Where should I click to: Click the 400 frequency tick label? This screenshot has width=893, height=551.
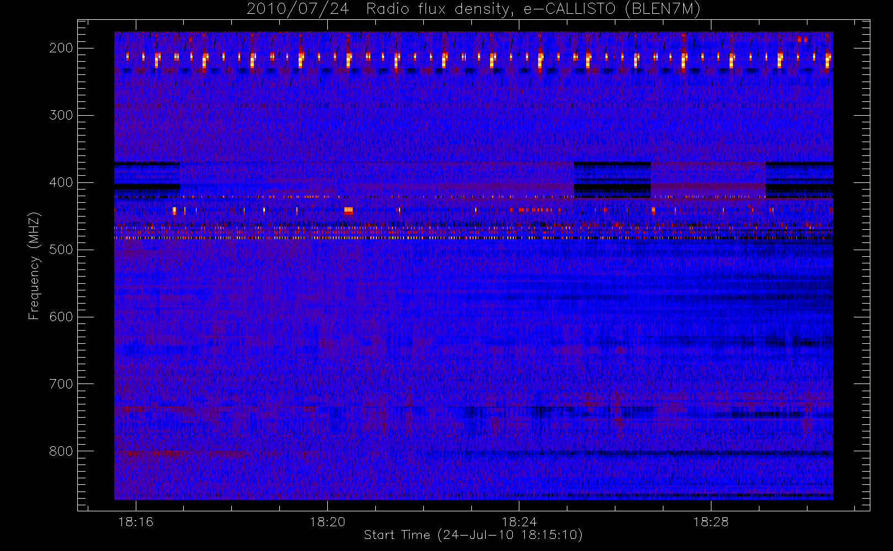[61, 182]
